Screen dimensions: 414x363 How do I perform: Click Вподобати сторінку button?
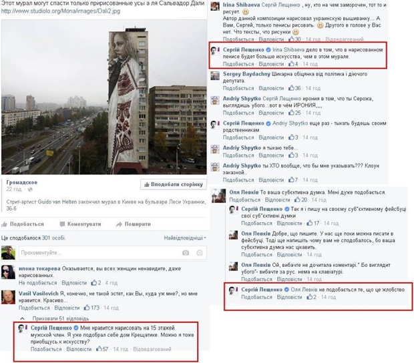(x=173, y=184)
